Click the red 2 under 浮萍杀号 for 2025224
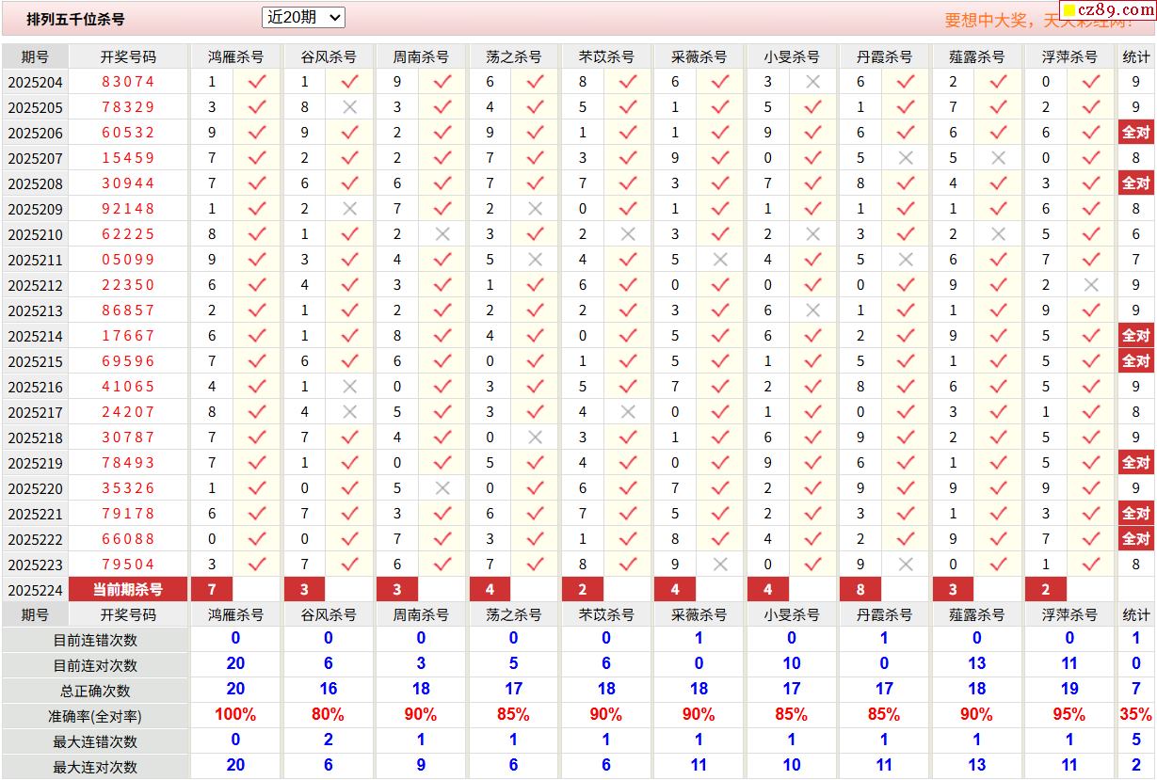Screen dimensions: 1157x780 click(x=1046, y=590)
